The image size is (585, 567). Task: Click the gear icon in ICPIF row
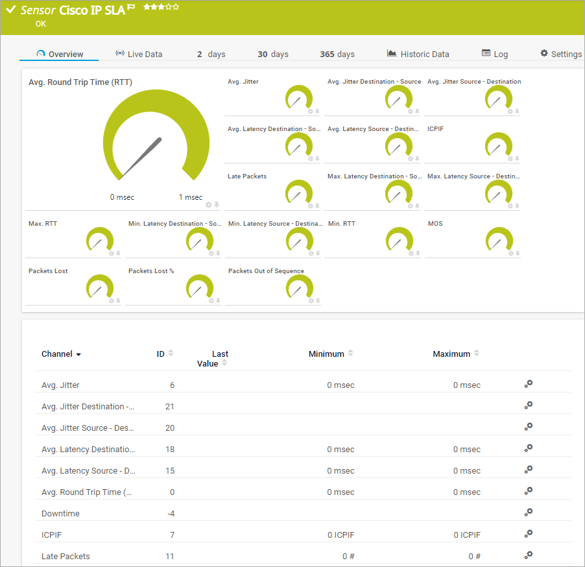(x=528, y=534)
